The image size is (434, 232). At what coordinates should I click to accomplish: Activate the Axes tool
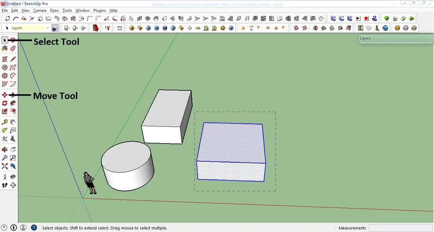coord(5,139)
